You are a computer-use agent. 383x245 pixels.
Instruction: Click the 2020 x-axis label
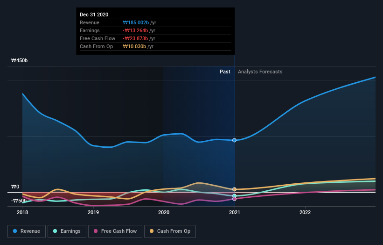[164, 212]
